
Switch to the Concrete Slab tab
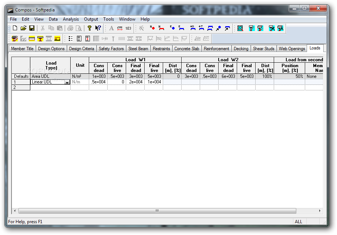point(186,49)
